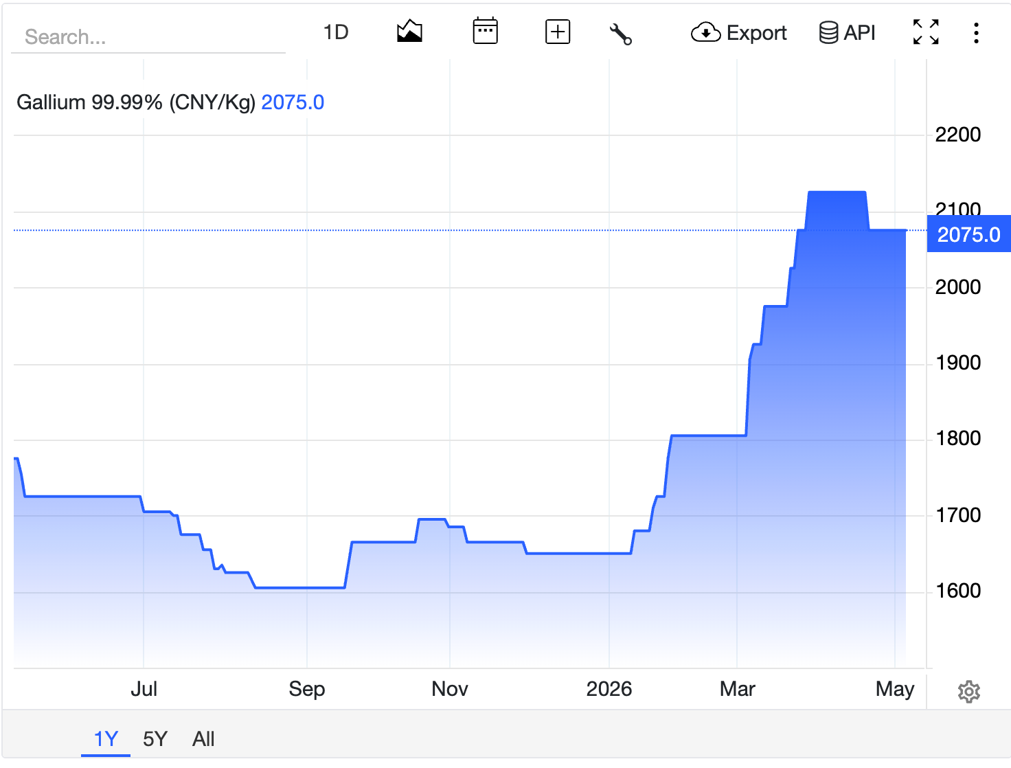Click the Nov x-axis label

click(x=450, y=689)
